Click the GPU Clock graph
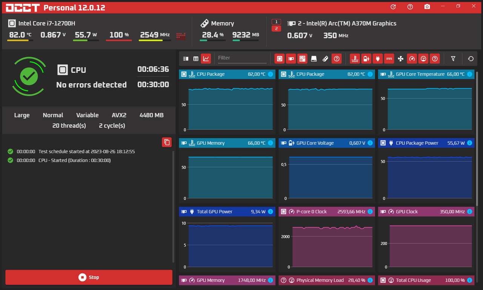 click(426, 243)
